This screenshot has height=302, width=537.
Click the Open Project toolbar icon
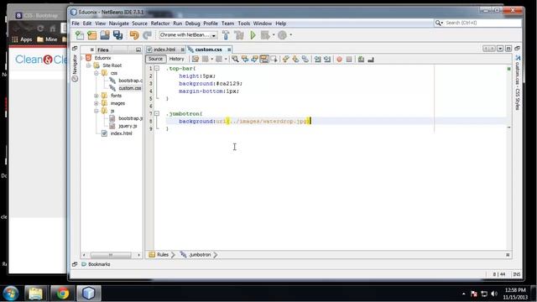[105, 35]
